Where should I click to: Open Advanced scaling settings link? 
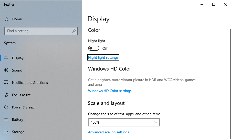tap(108, 132)
